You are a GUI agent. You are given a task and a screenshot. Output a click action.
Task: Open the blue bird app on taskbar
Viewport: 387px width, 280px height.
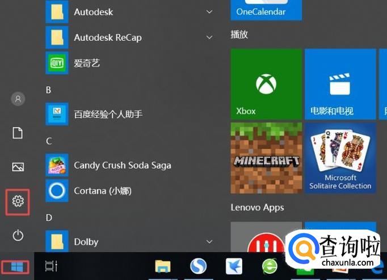(x=234, y=266)
